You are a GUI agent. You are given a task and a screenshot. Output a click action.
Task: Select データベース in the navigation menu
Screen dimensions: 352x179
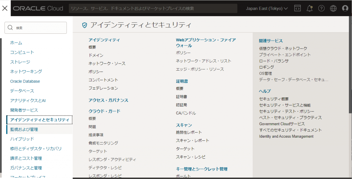coord(22,91)
